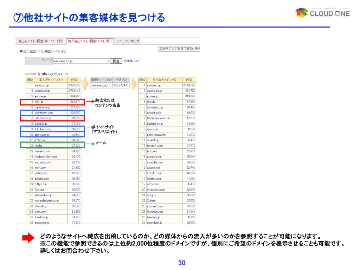
Task: Open the goo-net.com domain link
Action: (155, 206)
